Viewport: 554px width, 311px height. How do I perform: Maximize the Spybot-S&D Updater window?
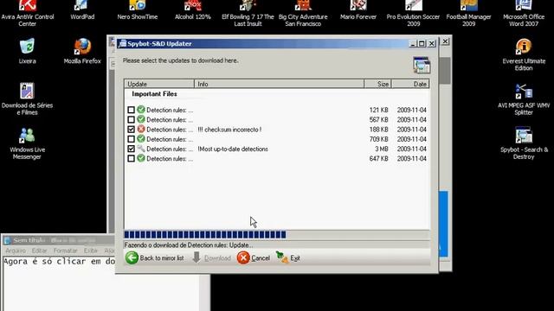[x=422, y=43]
